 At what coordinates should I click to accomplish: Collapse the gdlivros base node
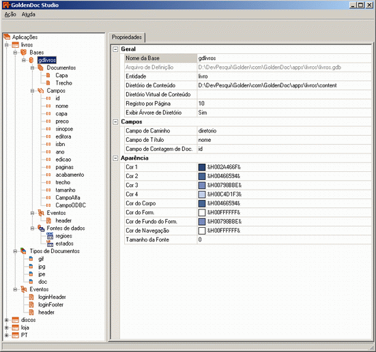24,60
